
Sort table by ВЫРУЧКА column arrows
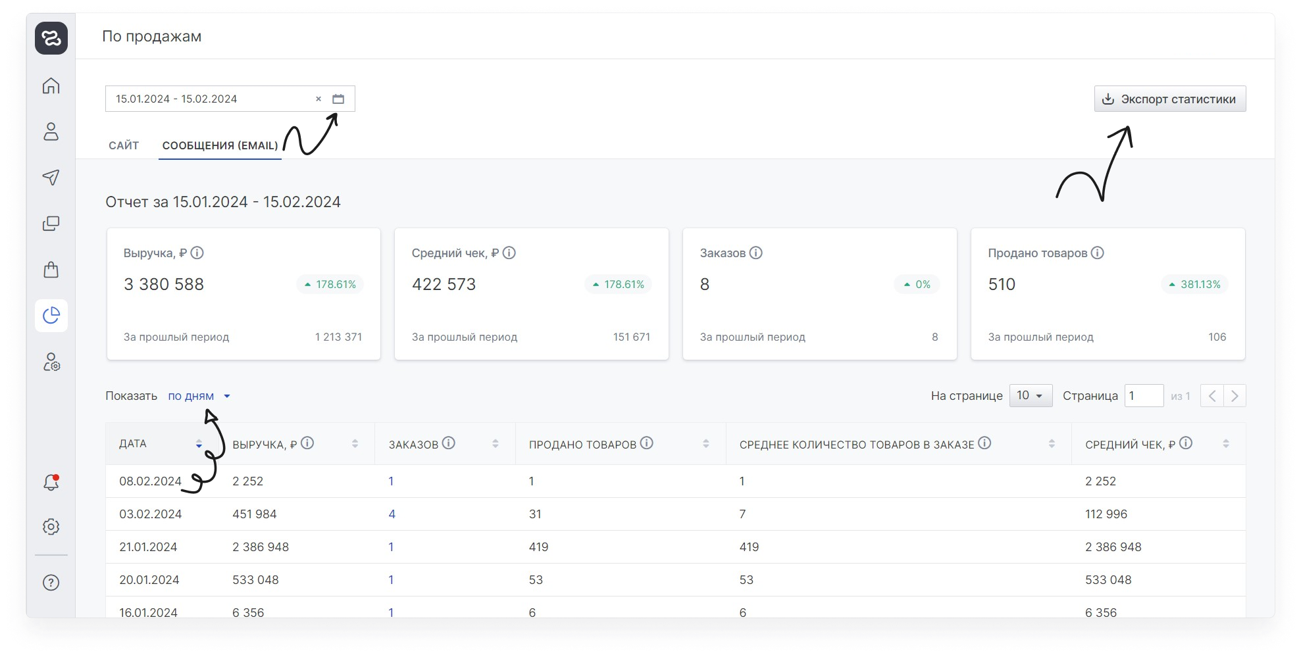(x=355, y=444)
